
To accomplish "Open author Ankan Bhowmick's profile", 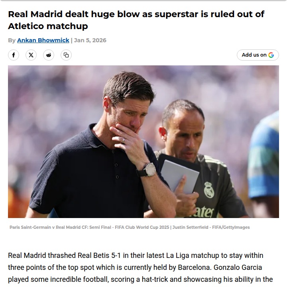I will (x=43, y=40).
